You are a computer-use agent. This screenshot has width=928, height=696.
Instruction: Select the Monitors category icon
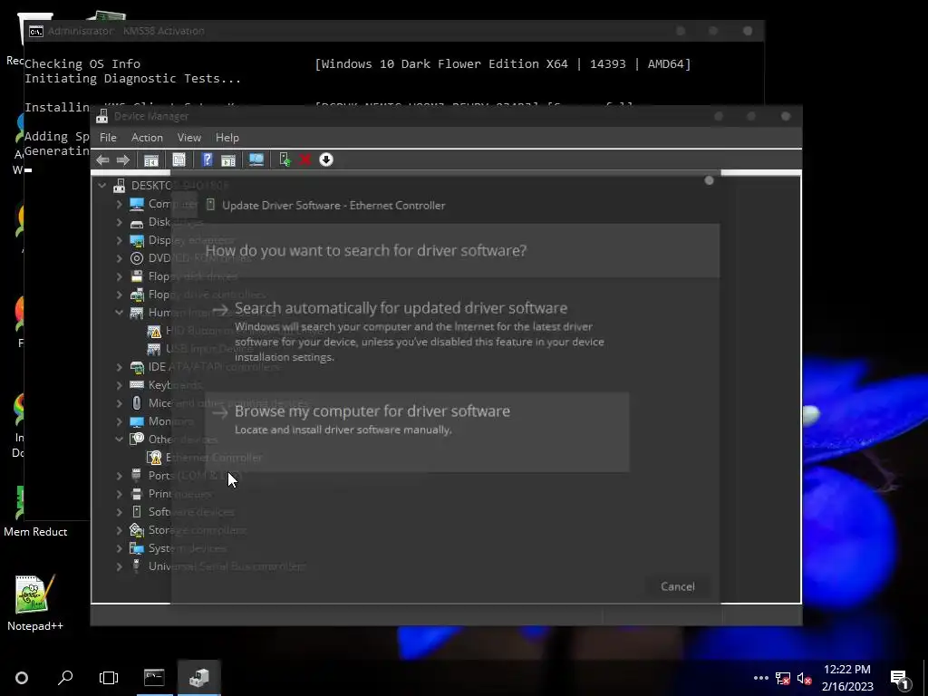click(x=137, y=421)
